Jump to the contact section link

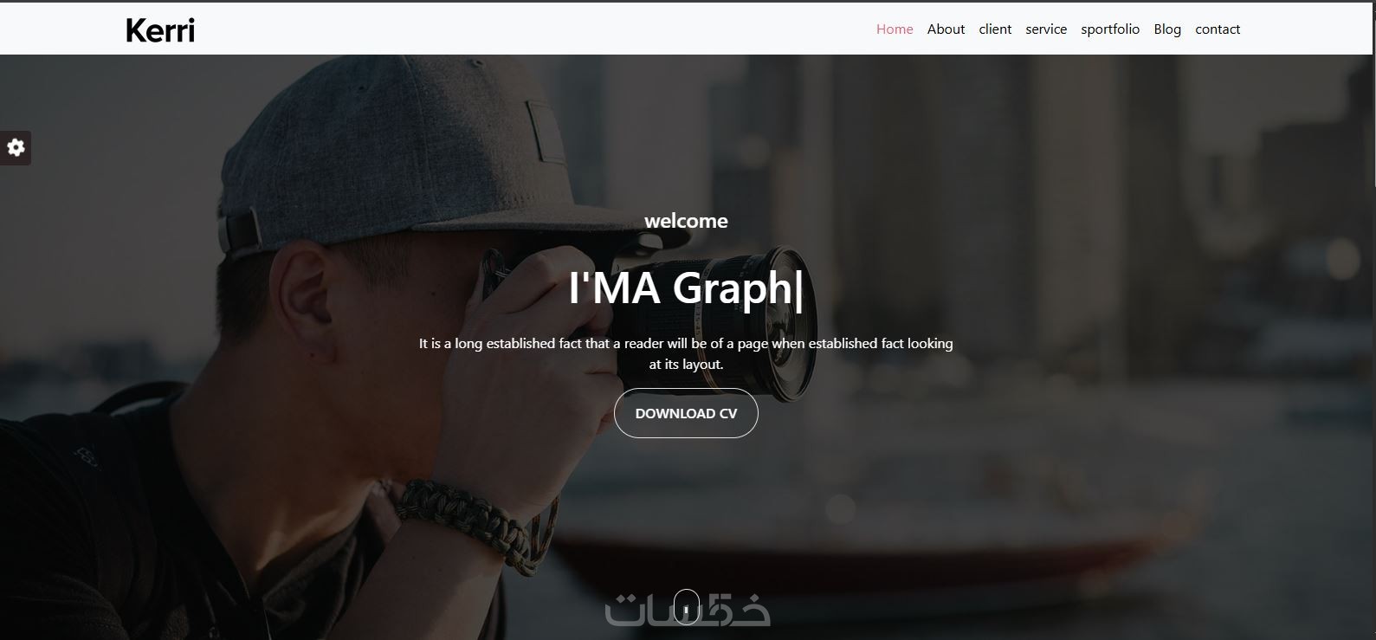coord(1218,29)
